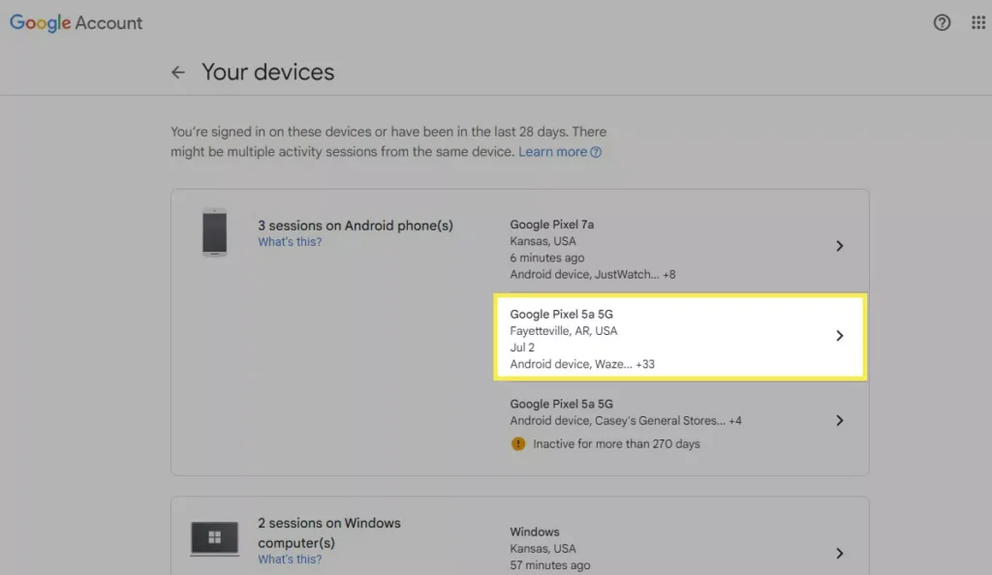Viewport: 992px width, 575px height.
Task: Click the Google Account logo
Action: pyautogui.click(x=77, y=23)
